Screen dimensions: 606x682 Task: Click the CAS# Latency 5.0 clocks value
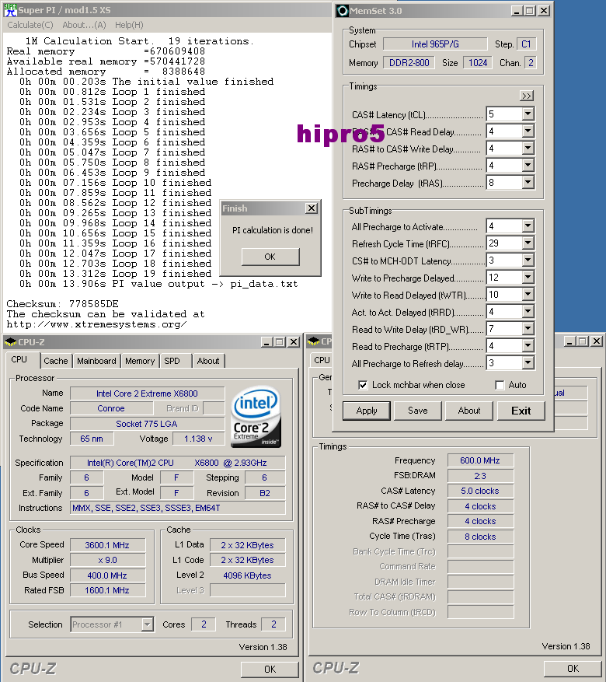(480, 491)
